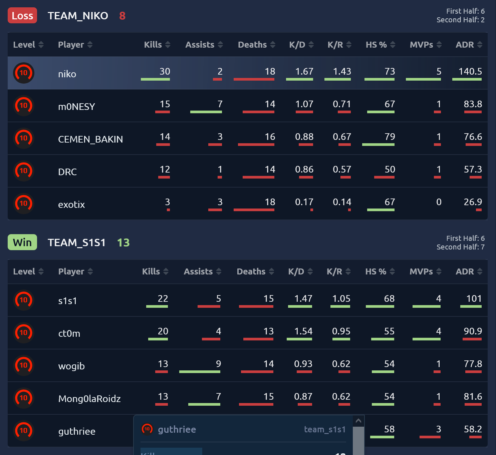Click TEAM_NIKO Second Half: 2 text
Viewport: 496px width, 455px height.
point(461,20)
